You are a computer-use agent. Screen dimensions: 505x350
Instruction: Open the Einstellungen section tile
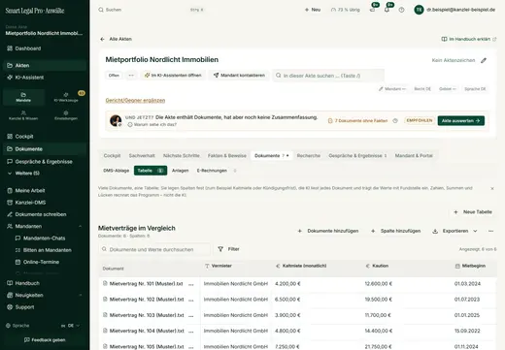point(66,115)
